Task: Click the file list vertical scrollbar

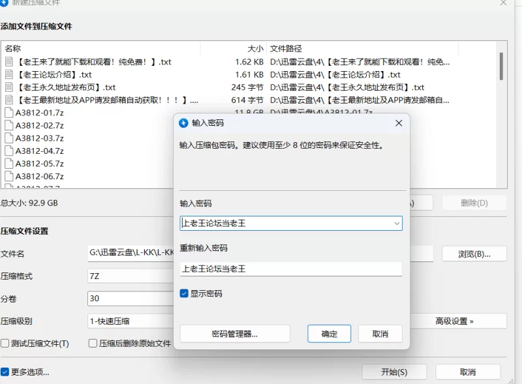Action: pos(501,66)
